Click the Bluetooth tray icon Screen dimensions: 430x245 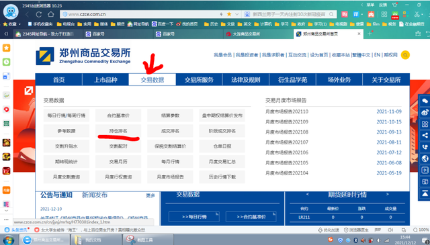(355, 240)
